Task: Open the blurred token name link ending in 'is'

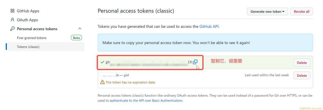Action: click(109, 75)
